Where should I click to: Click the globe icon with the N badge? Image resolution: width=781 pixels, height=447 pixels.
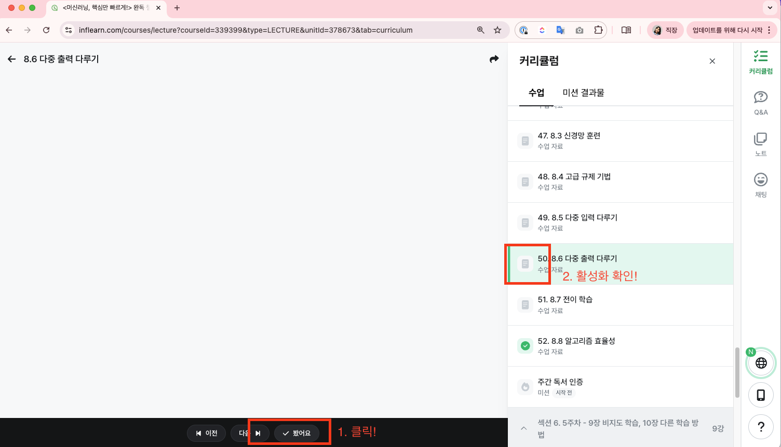click(x=761, y=362)
